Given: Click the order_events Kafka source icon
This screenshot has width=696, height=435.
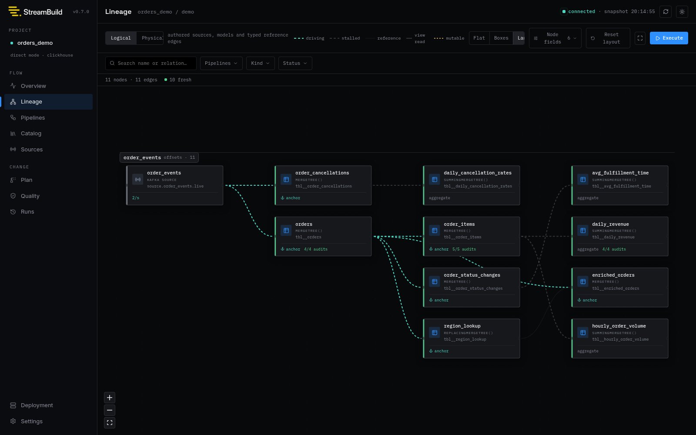Looking at the screenshot, I should (x=138, y=180).
